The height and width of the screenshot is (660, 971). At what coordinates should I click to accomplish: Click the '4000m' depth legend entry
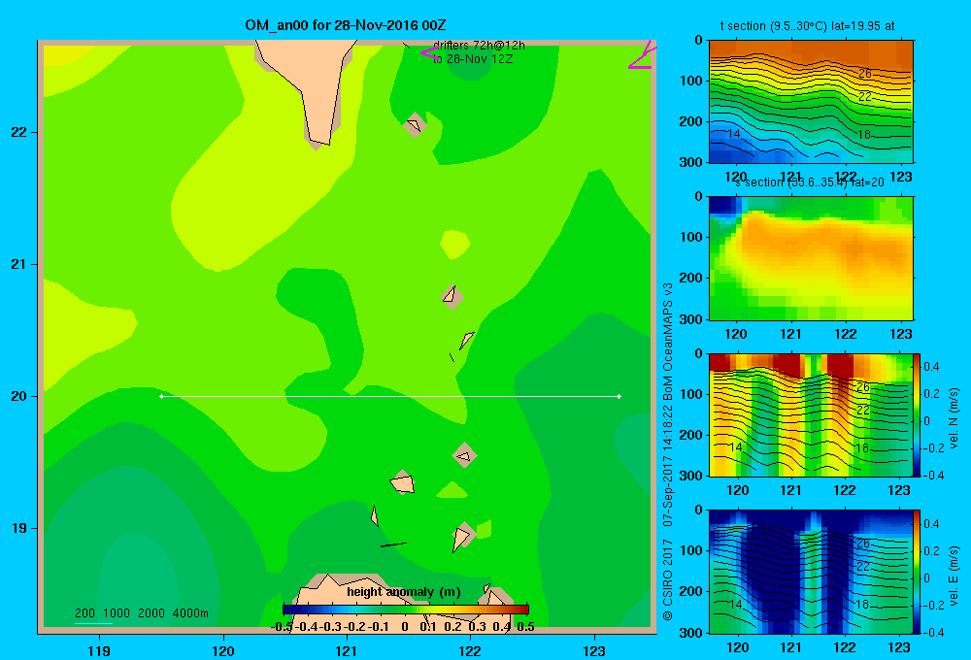pyautogui.click(x=190, y=613)
